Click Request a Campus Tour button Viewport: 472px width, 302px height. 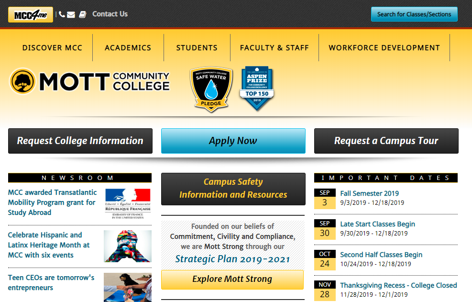[386, 141]
